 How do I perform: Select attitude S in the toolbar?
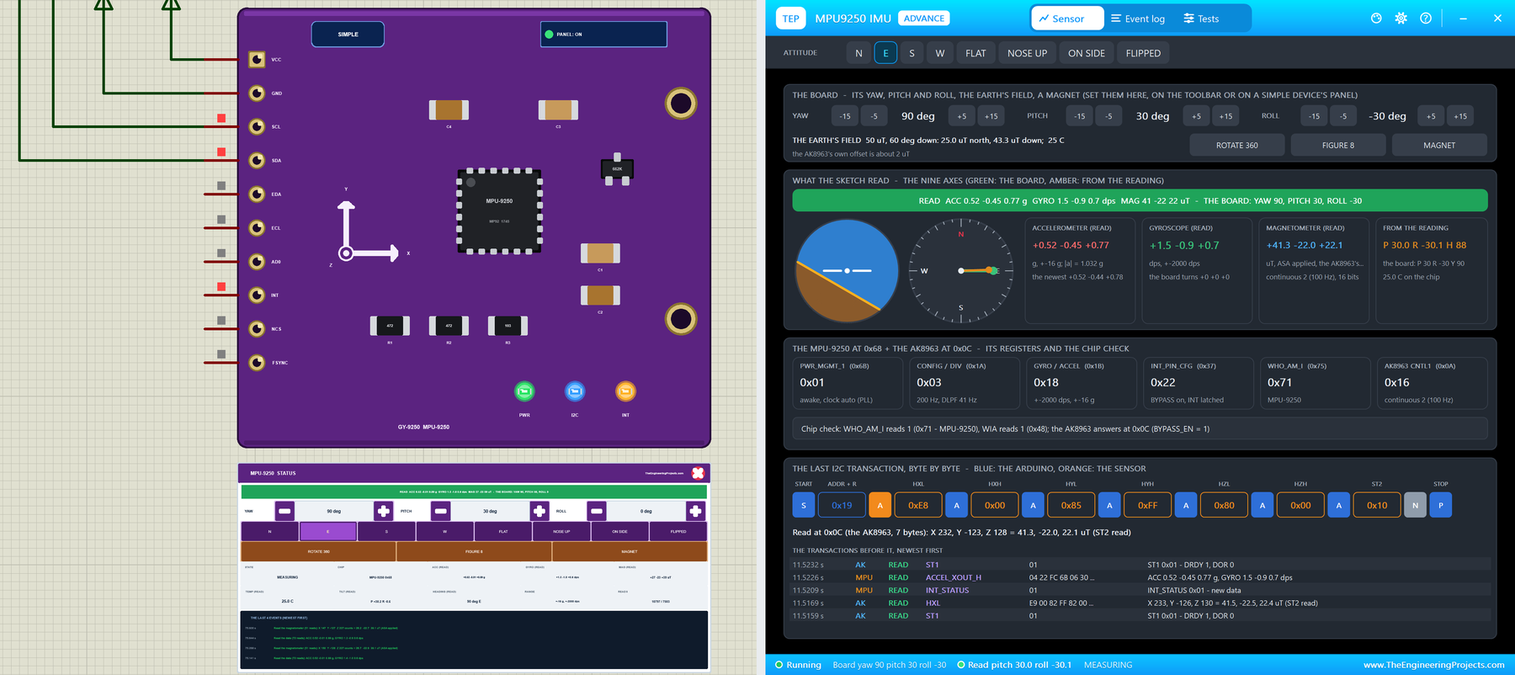click(x=912, y=53)
